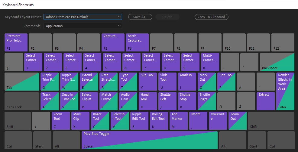The height and width of the screenshot is (152, 298).
Task: Click the N key Rolling Edit Tool
Action: 159,121
